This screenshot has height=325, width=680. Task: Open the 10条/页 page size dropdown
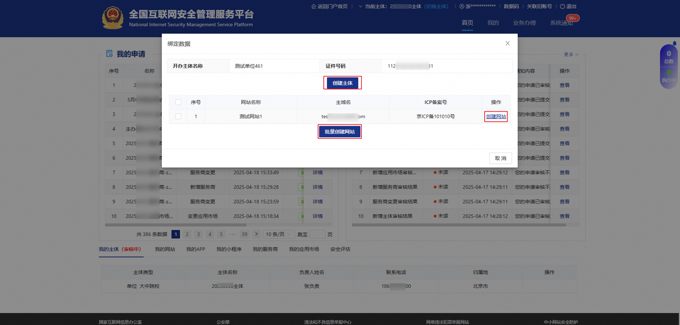tap(279, 234)
